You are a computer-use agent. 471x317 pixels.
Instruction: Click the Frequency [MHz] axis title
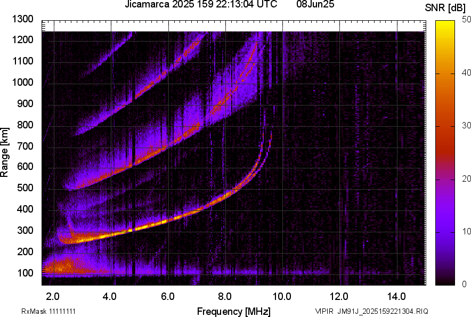234,311
